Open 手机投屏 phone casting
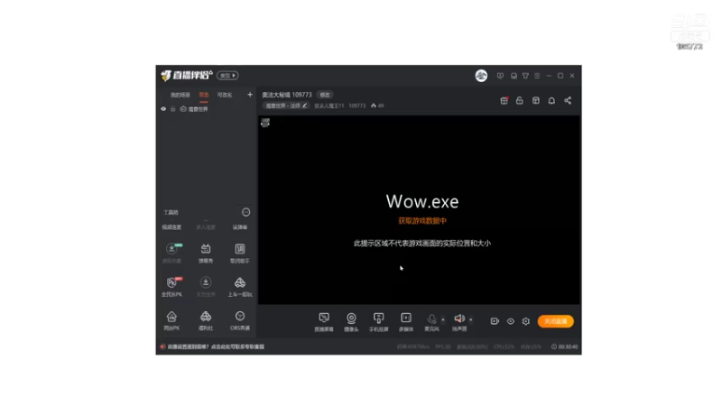722x406 pixels. pyautogui.click(x=378, y=322)
